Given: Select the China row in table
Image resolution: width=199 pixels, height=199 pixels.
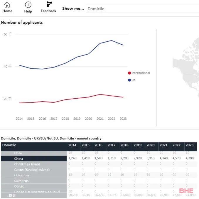Looking at the screenshot, I should pos(19,159).
